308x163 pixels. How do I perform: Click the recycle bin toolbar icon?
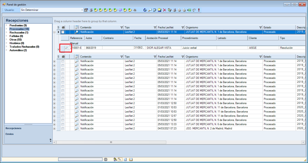click(169, 10)
